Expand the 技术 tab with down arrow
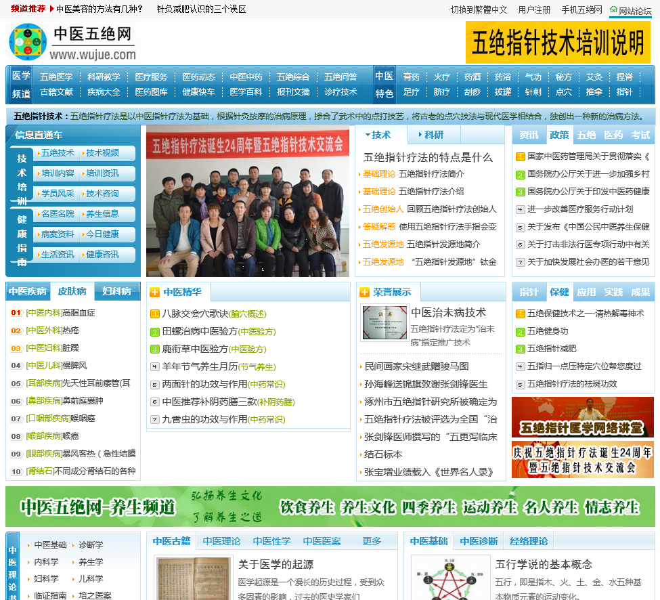 pos(381,135)
